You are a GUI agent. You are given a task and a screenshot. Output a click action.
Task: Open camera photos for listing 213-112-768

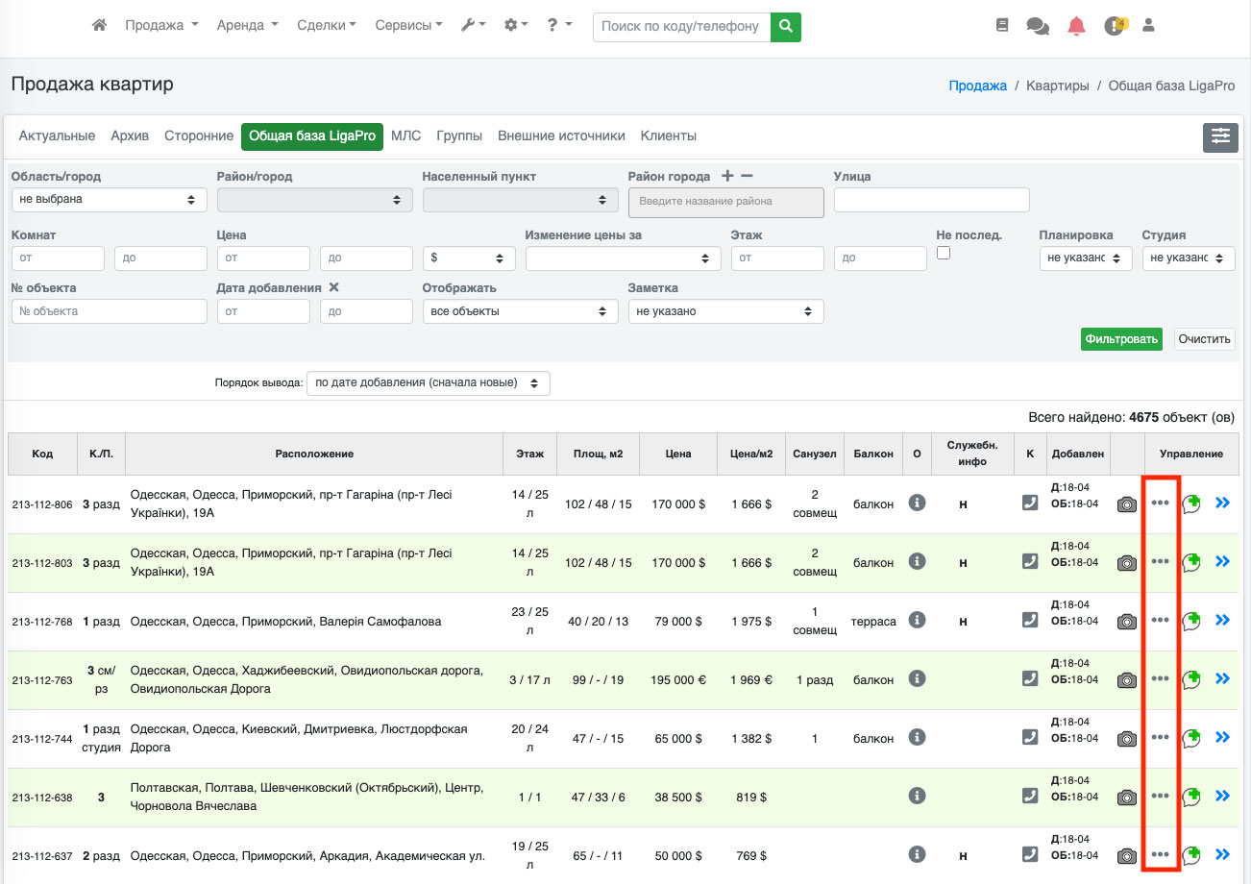1126,622
